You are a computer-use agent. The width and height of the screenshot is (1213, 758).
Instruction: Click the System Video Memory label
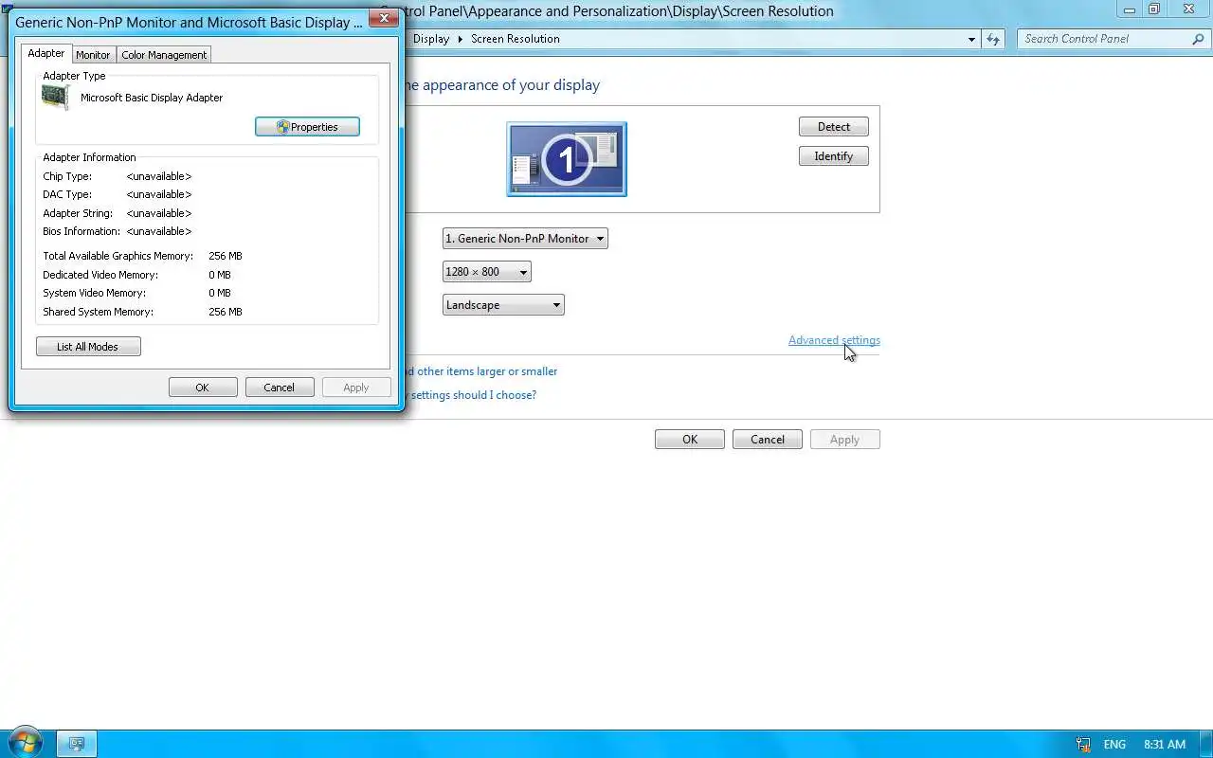point(94,293)
